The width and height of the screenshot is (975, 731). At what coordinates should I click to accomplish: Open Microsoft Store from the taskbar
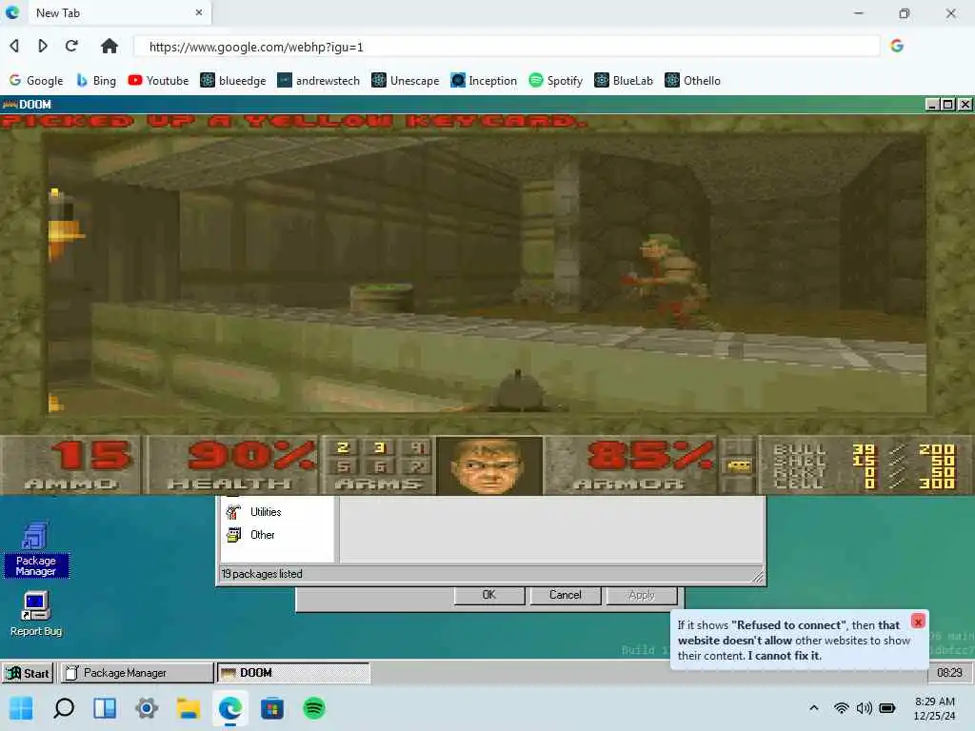pos(271,708)
